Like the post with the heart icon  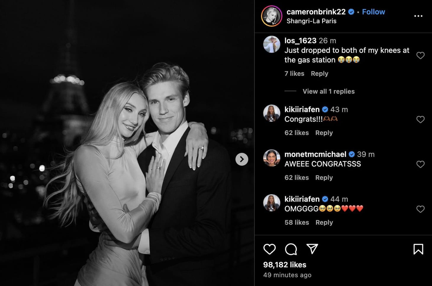pos(270,249)
